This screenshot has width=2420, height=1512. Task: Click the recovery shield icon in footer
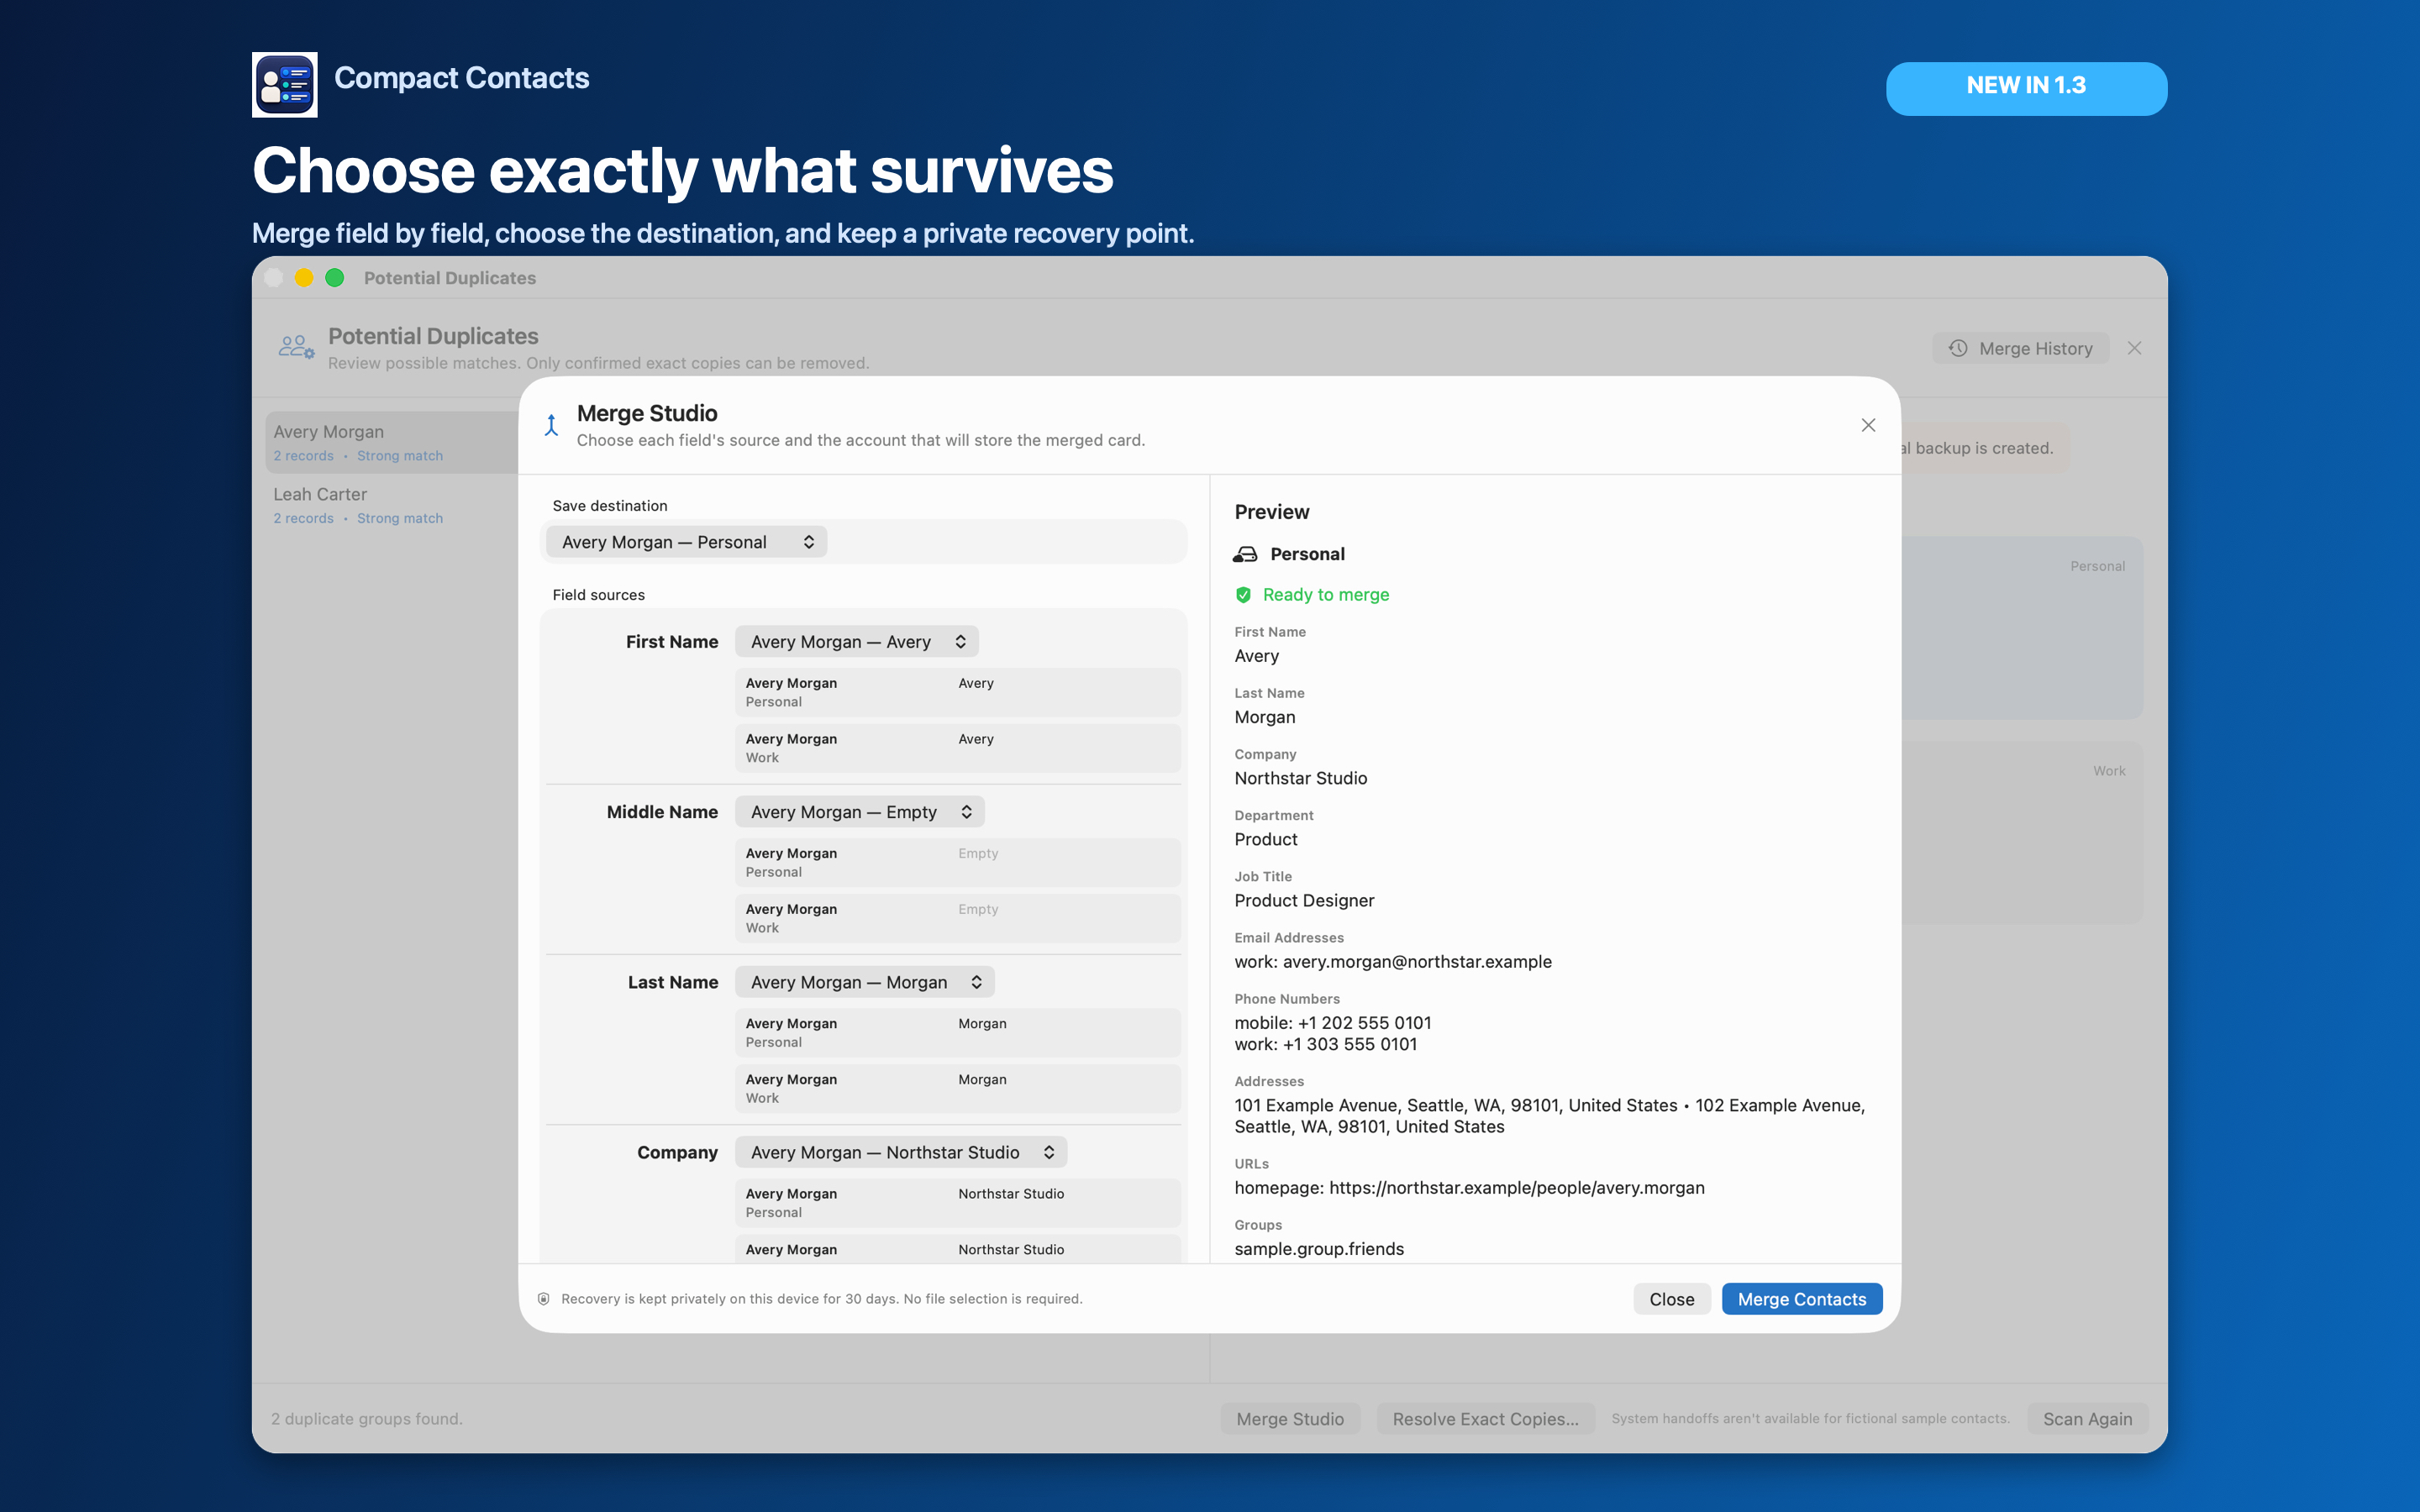(x=544, y=1299)
